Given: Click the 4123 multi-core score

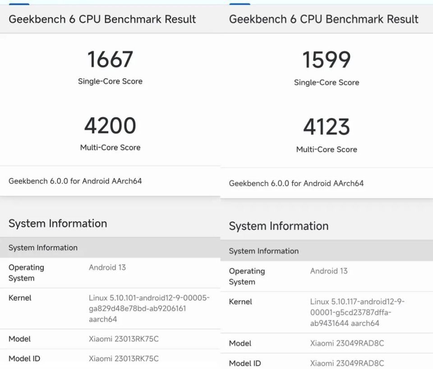Looking at the screenshot, I should [326, 127].
